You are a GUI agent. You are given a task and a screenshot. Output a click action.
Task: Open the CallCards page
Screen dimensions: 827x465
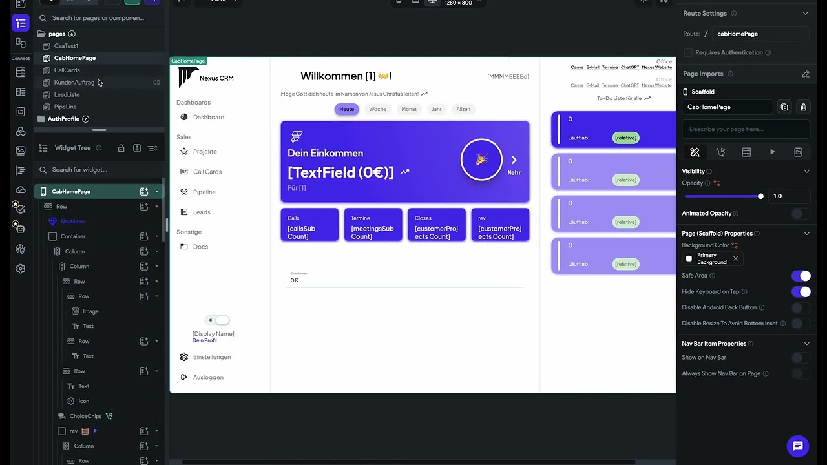pos(67,70)
